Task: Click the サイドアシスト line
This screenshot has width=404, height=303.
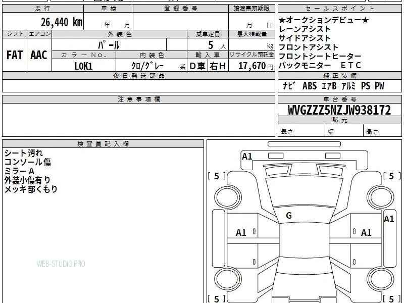Action: click(x=305, y=38)
